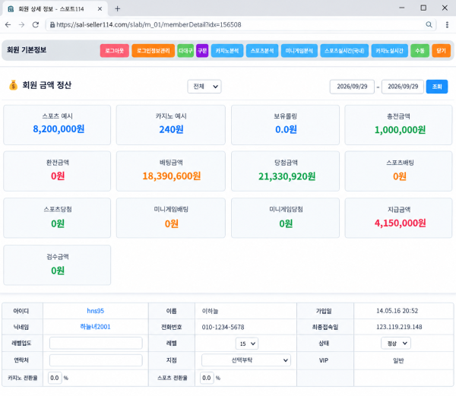Click the 카지노 예시 240원 card

(171, 125)
